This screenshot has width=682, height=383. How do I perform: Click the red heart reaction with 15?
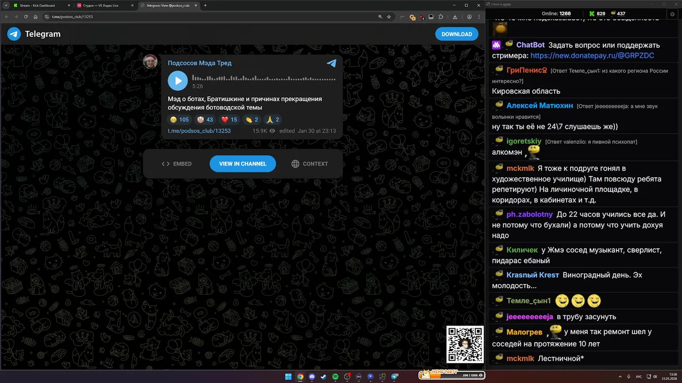pos(229,120)
